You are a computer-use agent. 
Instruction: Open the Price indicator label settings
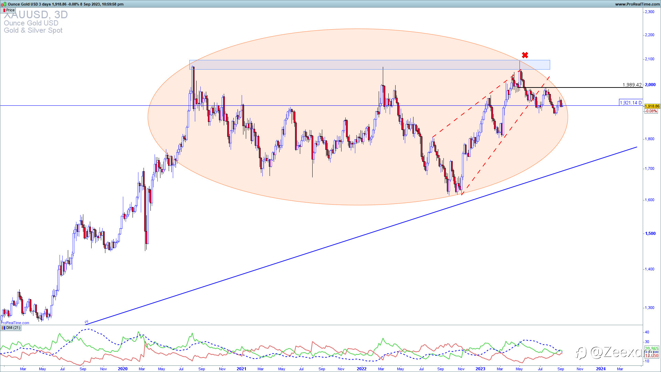(x=10, y=10)
